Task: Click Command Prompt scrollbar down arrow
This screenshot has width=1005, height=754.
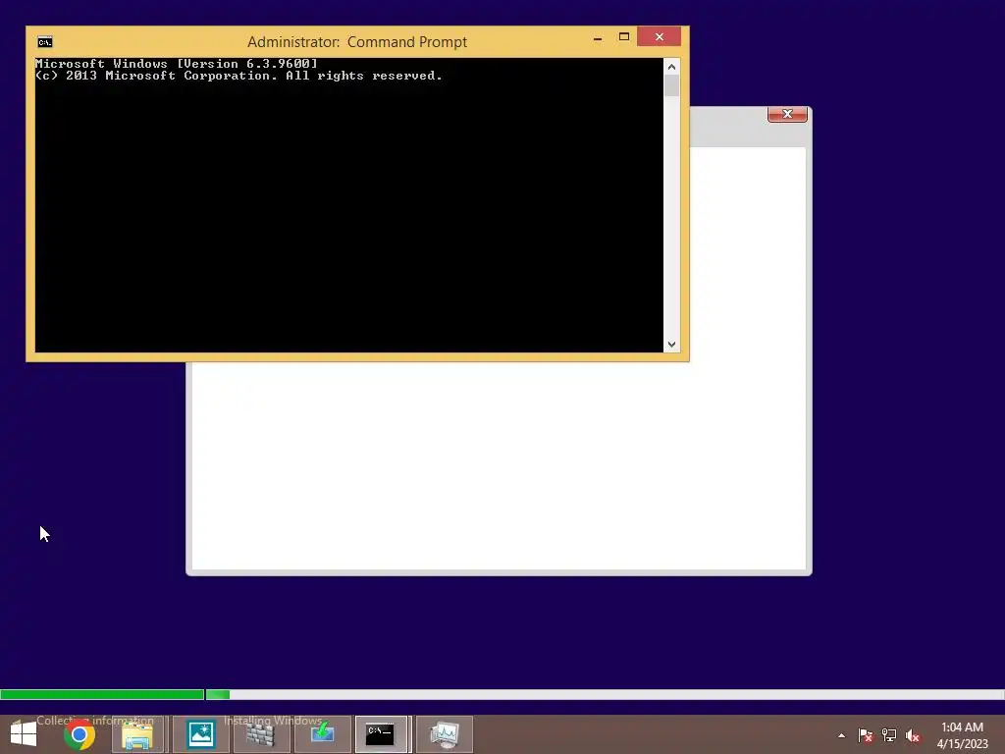Action: pos(671,345)
